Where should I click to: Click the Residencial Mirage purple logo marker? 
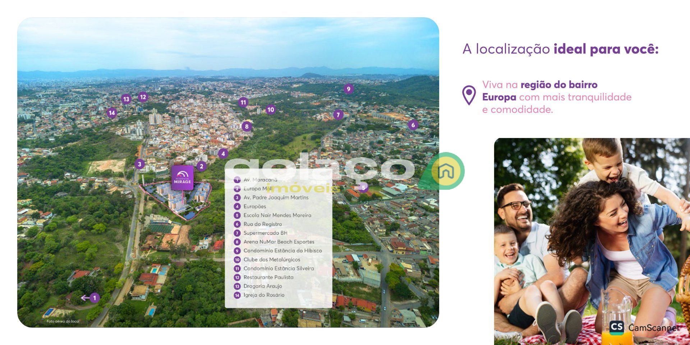[183, 177]
